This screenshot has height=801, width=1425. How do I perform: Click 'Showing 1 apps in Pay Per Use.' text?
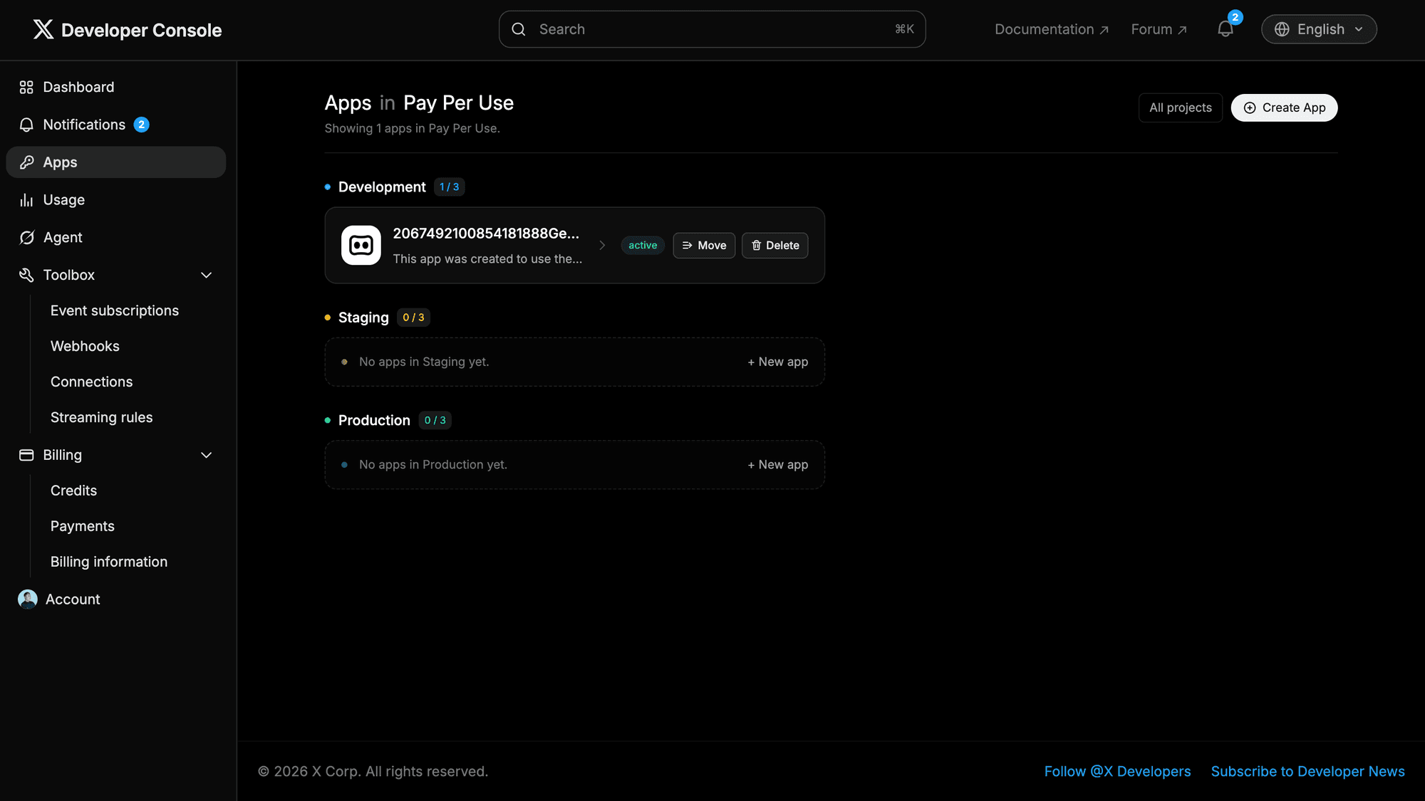click(412, 128)
